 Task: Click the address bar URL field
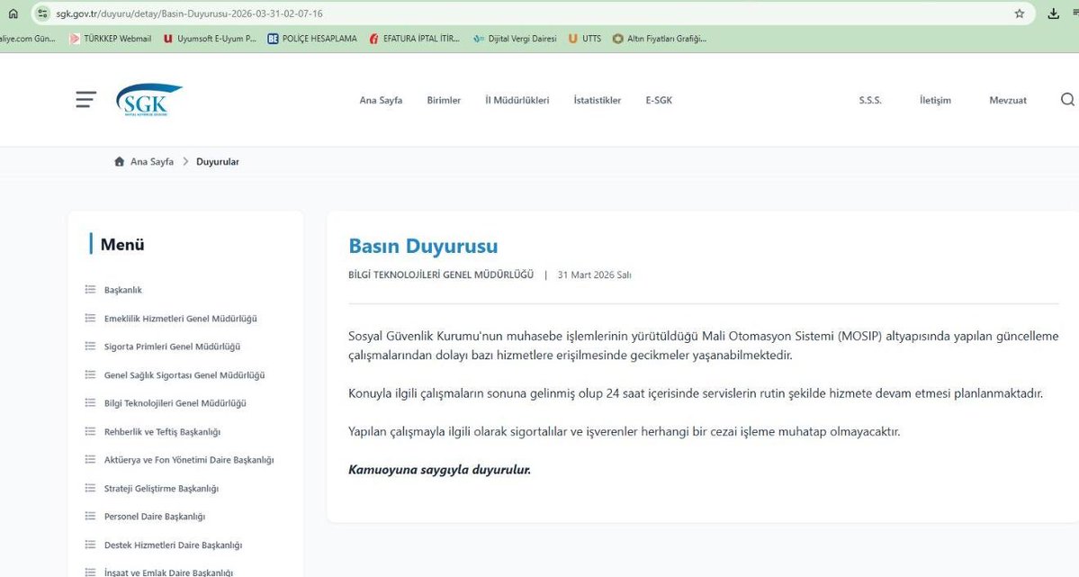[x=360, y=14]
